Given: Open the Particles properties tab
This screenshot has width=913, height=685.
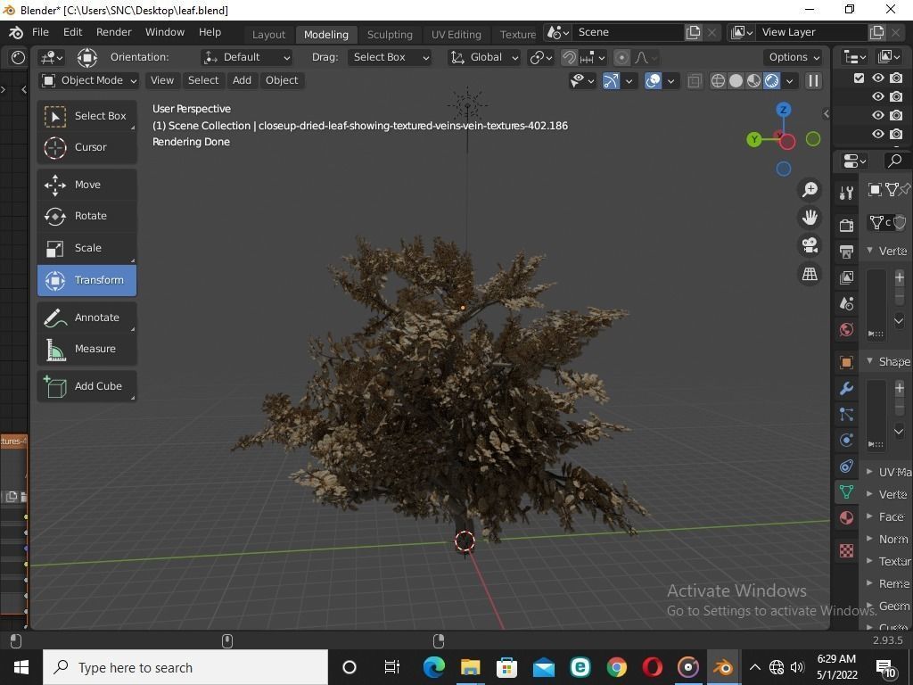Looking at the screenshot, I should (846, 414).
